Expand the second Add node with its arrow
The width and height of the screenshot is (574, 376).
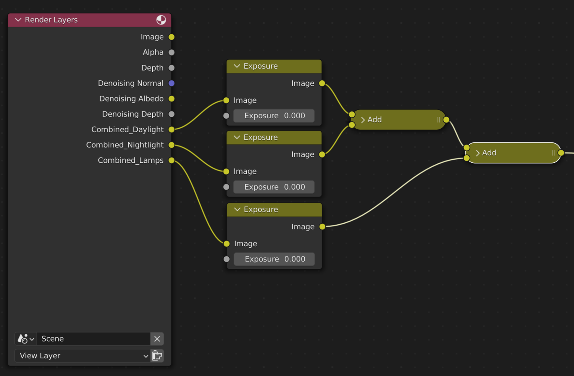click(x=477, y=152)
